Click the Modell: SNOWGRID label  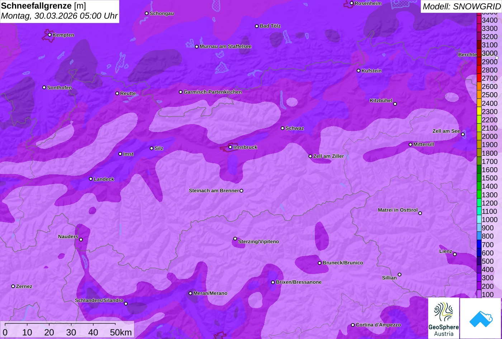pos(461,6)
